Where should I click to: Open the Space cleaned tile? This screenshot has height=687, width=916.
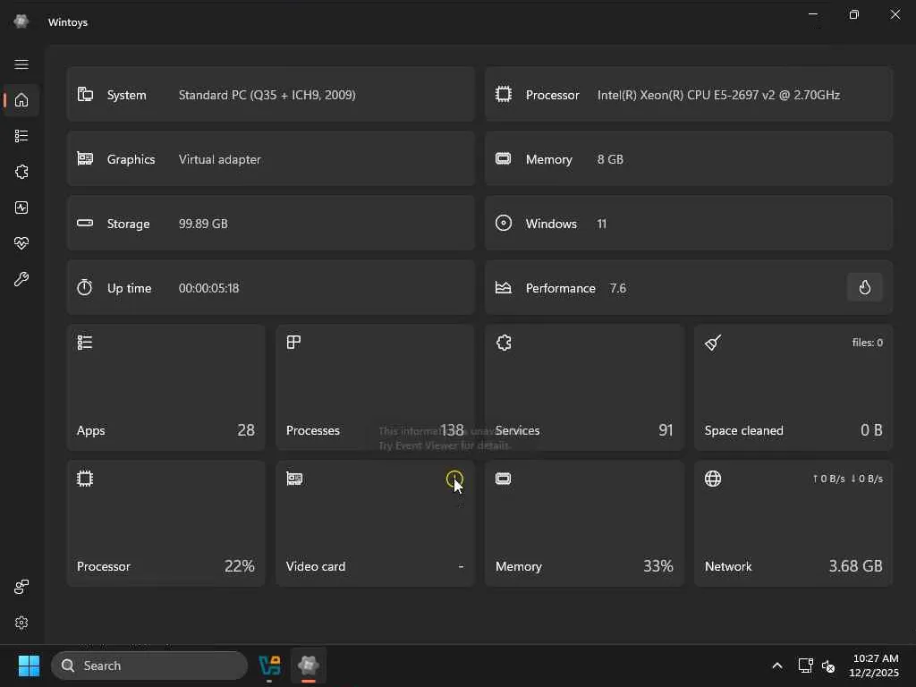tap(793, 387)
